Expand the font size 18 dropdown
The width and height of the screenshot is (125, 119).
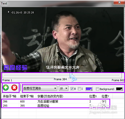(64, 88)
